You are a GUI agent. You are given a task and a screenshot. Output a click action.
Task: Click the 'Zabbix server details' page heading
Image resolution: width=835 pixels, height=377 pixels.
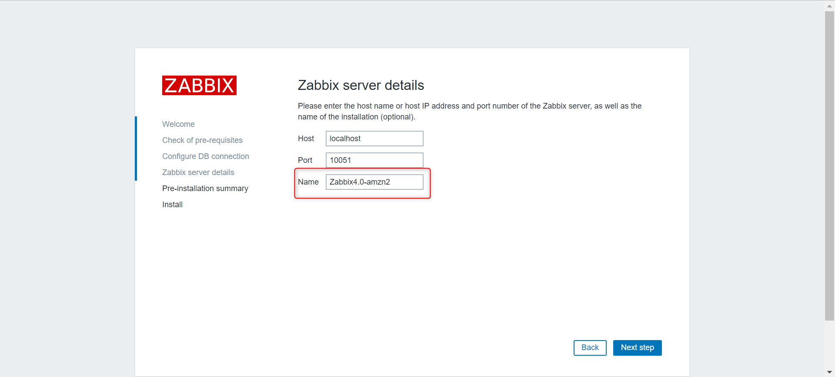point(361,85)
